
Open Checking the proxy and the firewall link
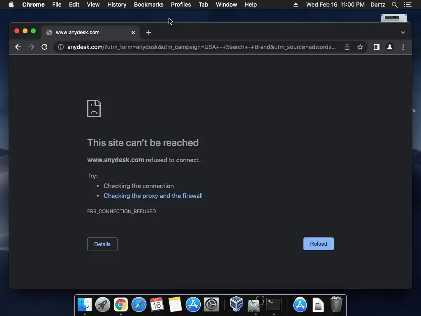click(x=153, y=196)
